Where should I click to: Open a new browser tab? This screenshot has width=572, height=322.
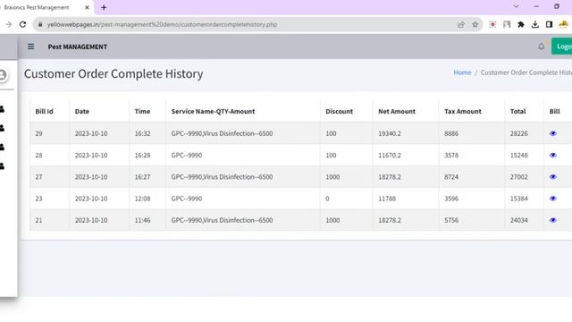click(104, 7)
